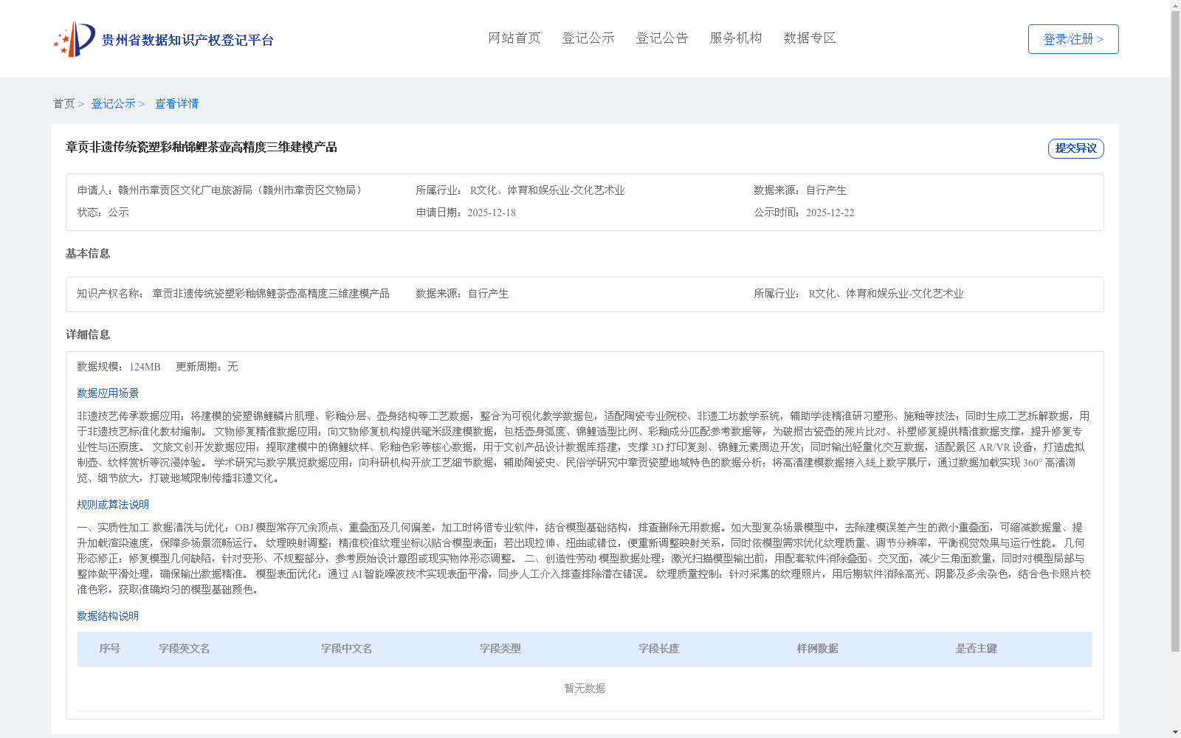Open 登记公示 in the top navigation menu
Viewport: 1181px width, 738px height.
tap(588, 38)
